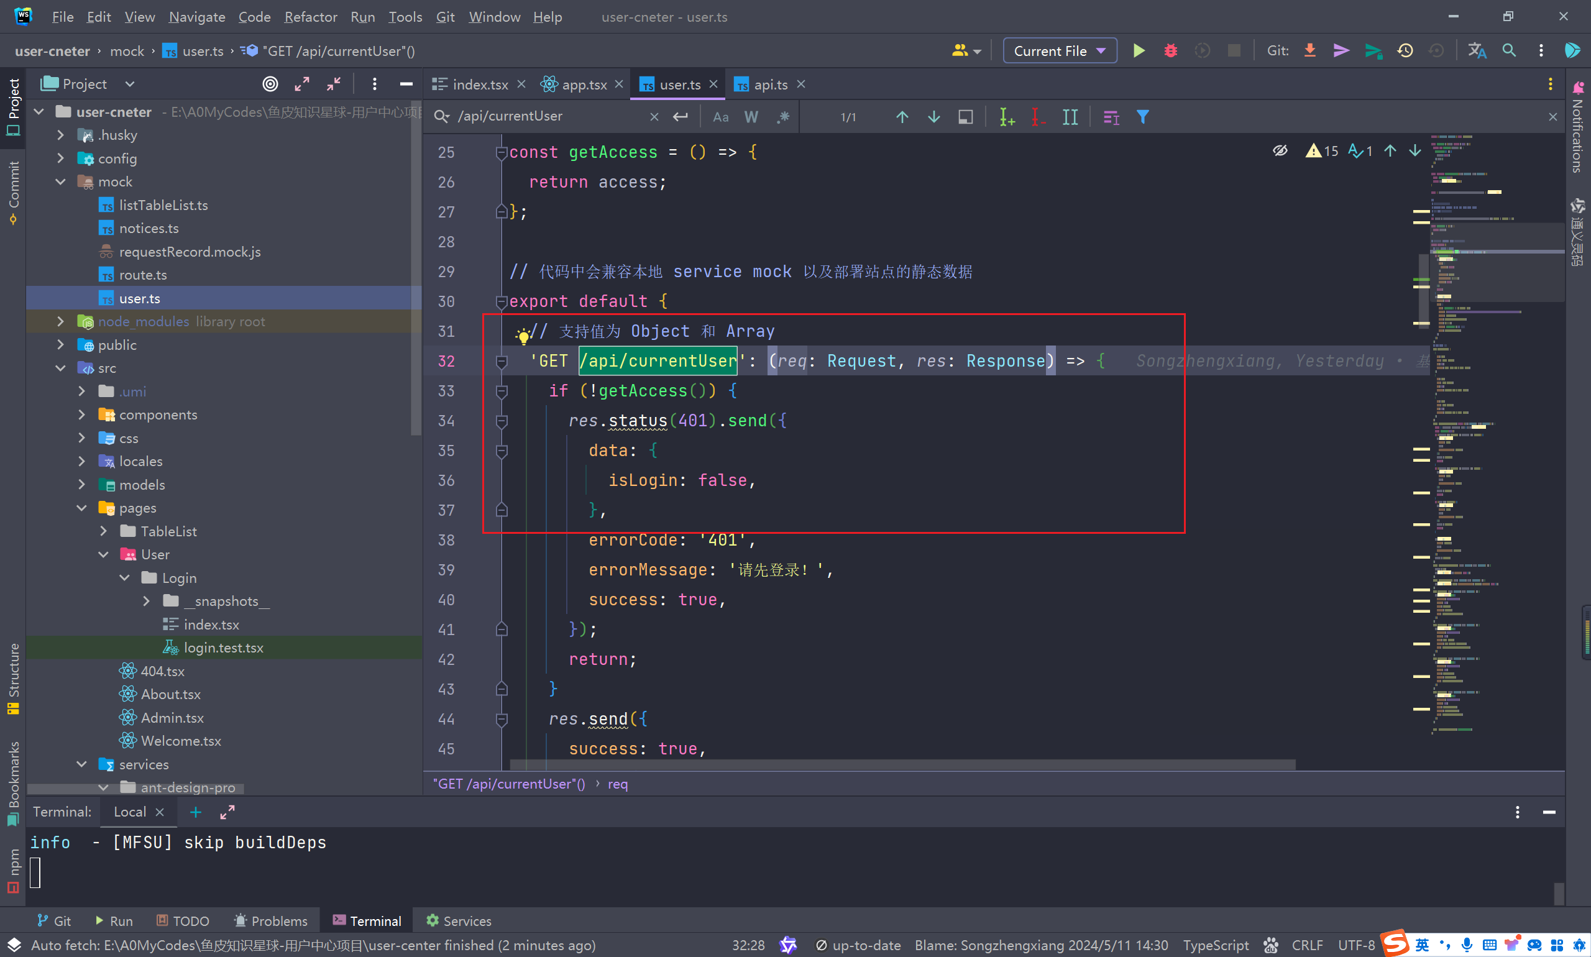
Task: Click Git branch up-to-date status
Action: pyautogui.click(x=858, y=945)
